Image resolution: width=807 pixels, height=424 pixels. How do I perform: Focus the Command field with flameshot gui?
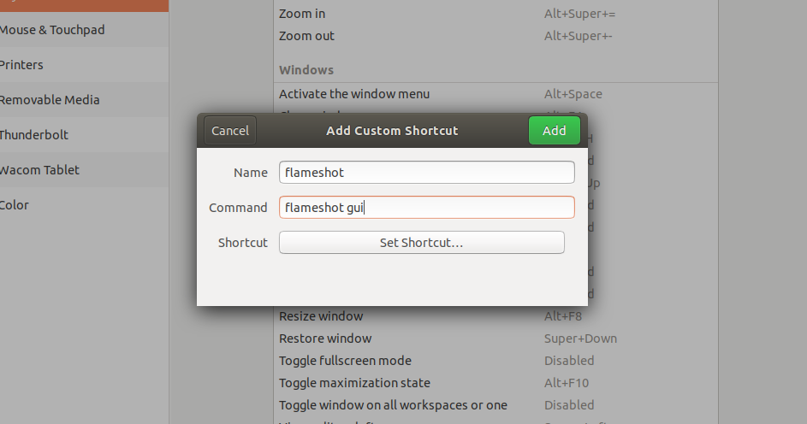coord(427,207)
